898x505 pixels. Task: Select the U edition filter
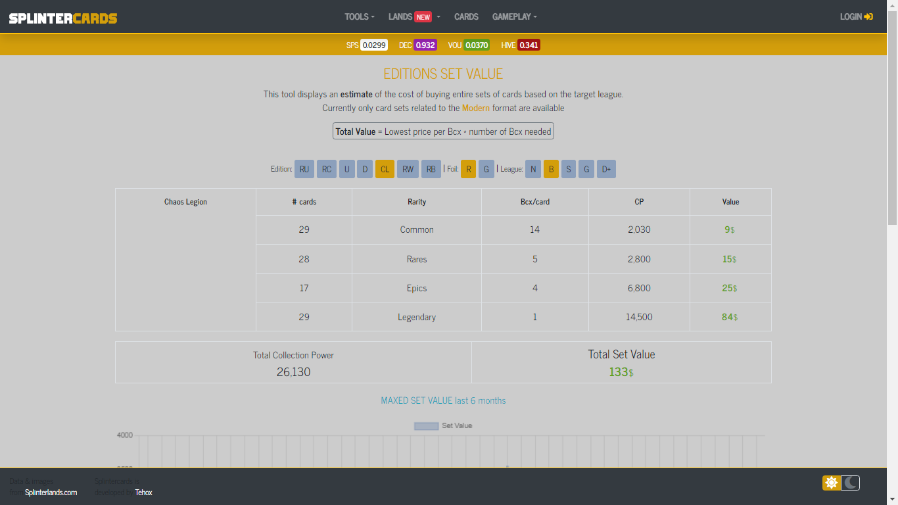(347, 169)
